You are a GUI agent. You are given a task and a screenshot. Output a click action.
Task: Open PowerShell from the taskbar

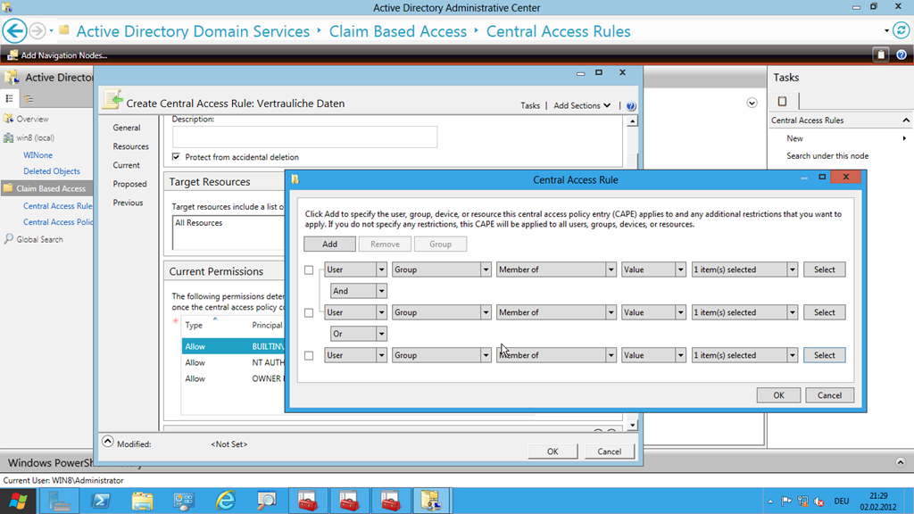tap(101, 502)
